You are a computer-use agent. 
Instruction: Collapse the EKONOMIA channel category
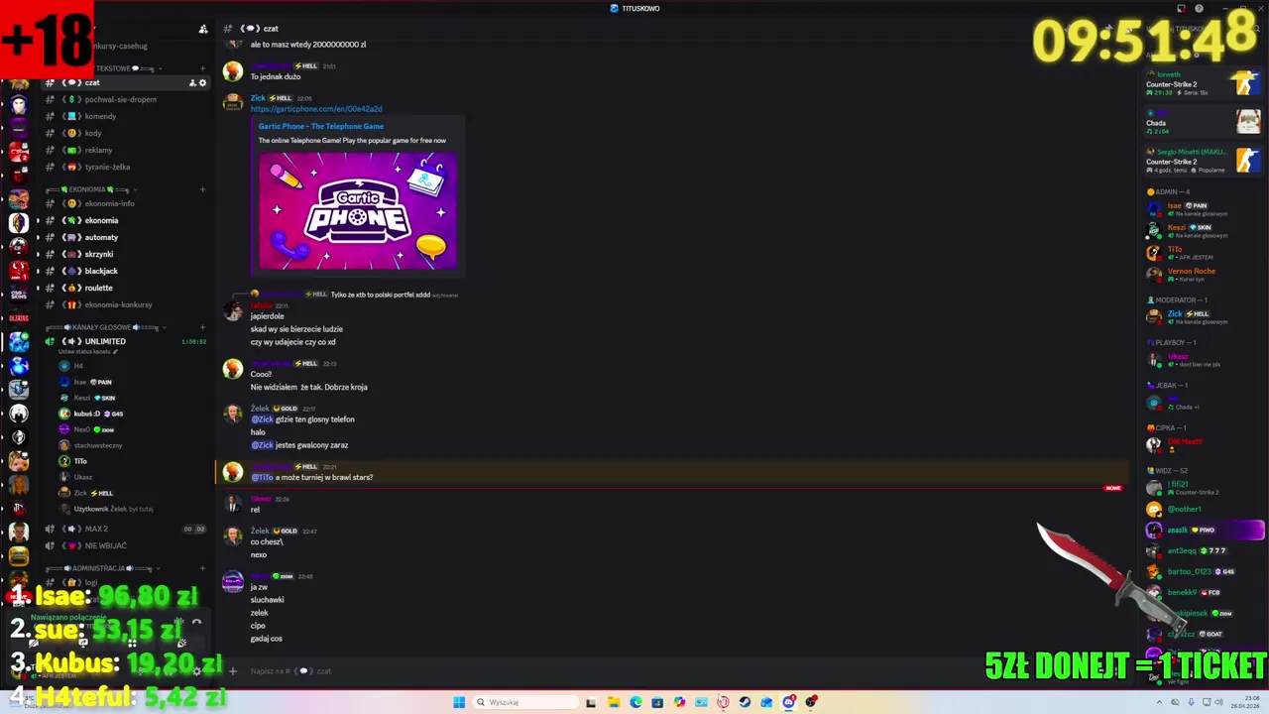(x=91, y=189)
